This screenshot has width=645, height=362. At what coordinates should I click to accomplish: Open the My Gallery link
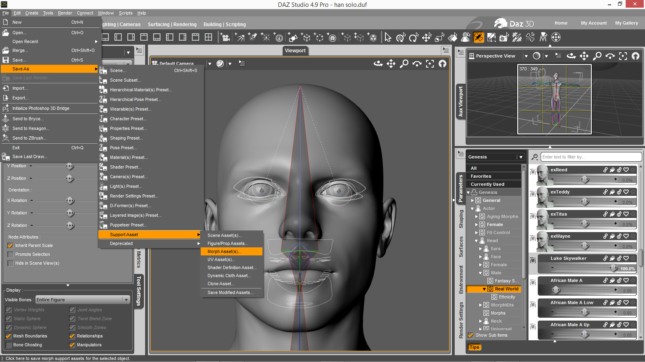coord(626,23)
